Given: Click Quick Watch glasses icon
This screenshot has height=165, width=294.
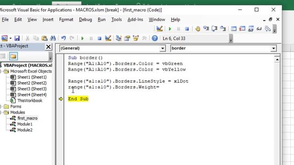Looking at the screenshot, I should point(259,29).
